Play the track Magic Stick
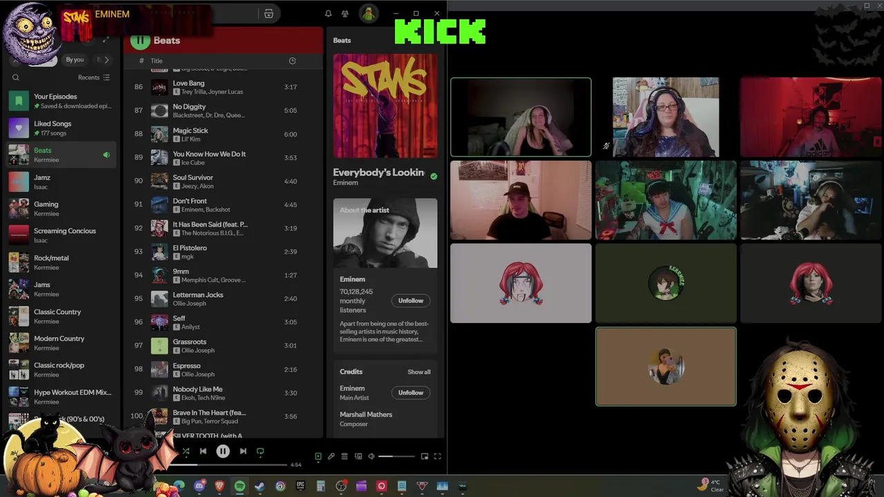Viewport: 884px width, 497px height. click(x=223, y=134)
